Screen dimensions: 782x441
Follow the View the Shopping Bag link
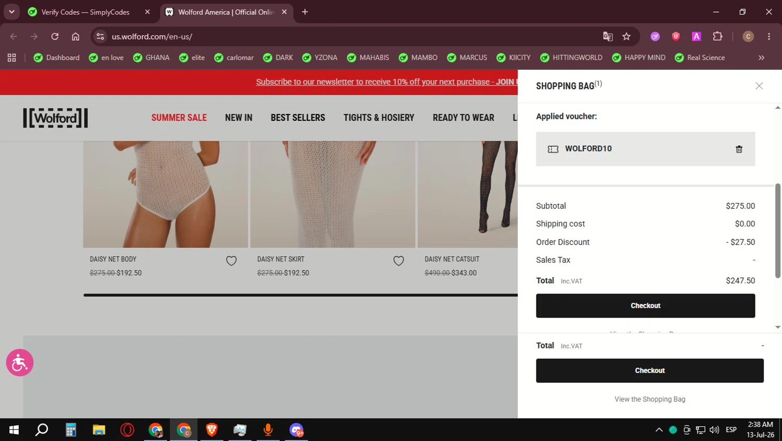[x=650, y=399]
